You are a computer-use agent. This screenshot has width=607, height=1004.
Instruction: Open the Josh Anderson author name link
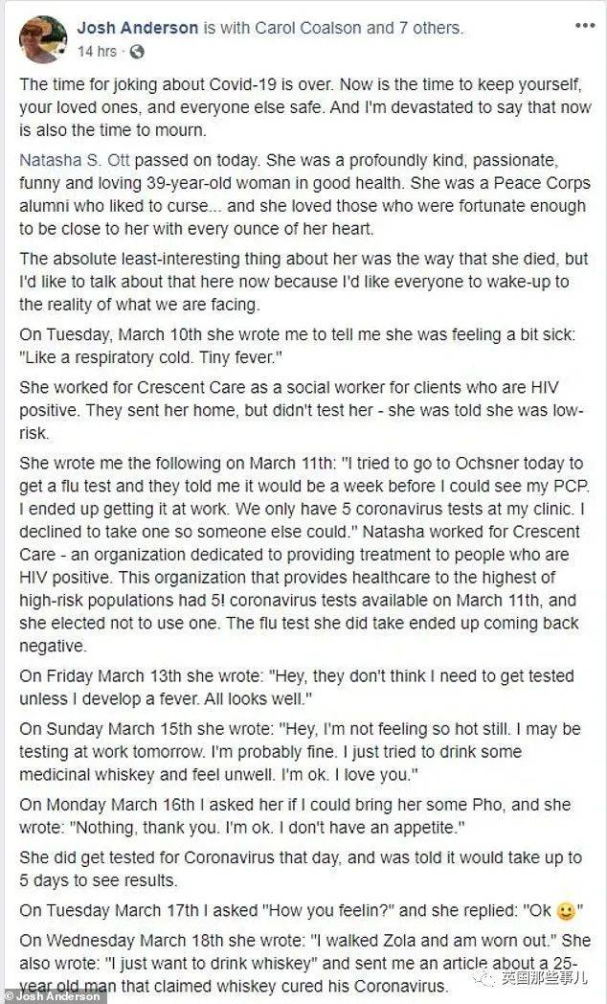tap(138, 28)
